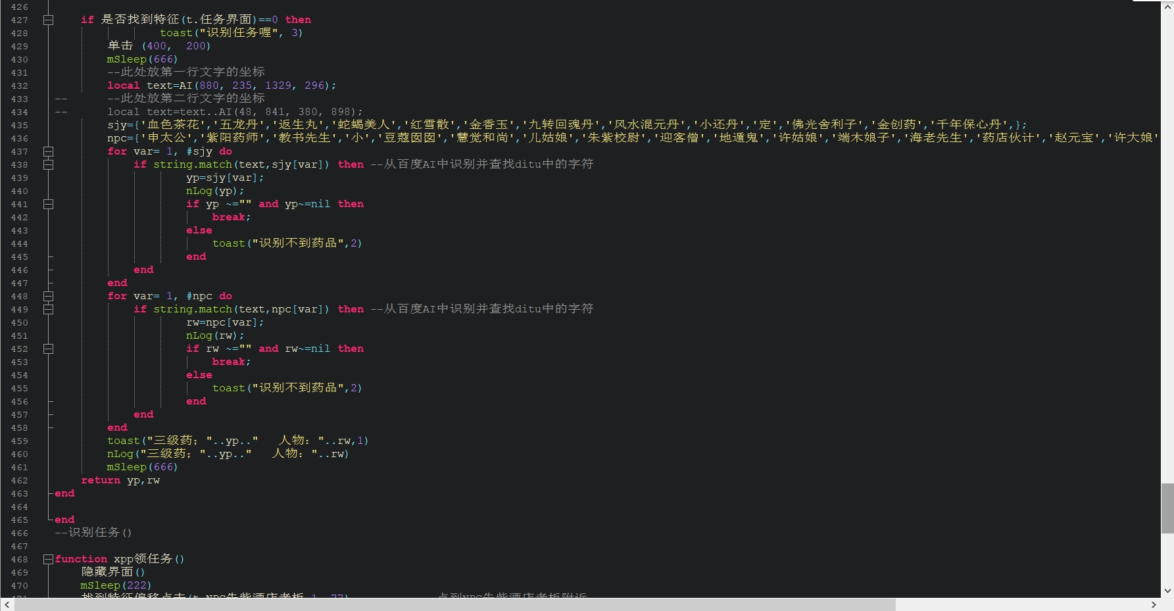
Task: Click the horizontal scrollbar right arrow
Action: click(x=1154, y=604)
